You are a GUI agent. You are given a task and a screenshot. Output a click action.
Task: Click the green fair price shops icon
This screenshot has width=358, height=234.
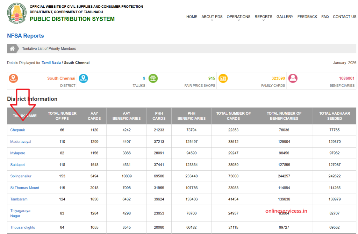[153, 78]
